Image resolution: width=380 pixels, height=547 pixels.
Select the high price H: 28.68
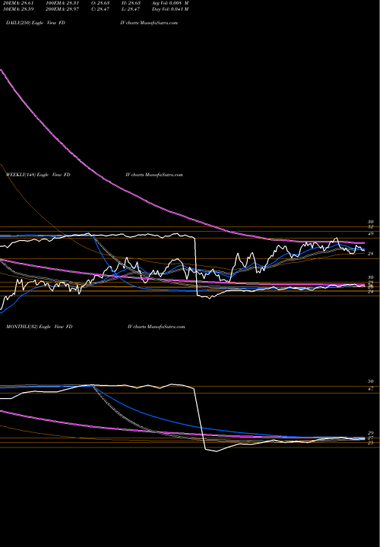(x=131, y=3)
